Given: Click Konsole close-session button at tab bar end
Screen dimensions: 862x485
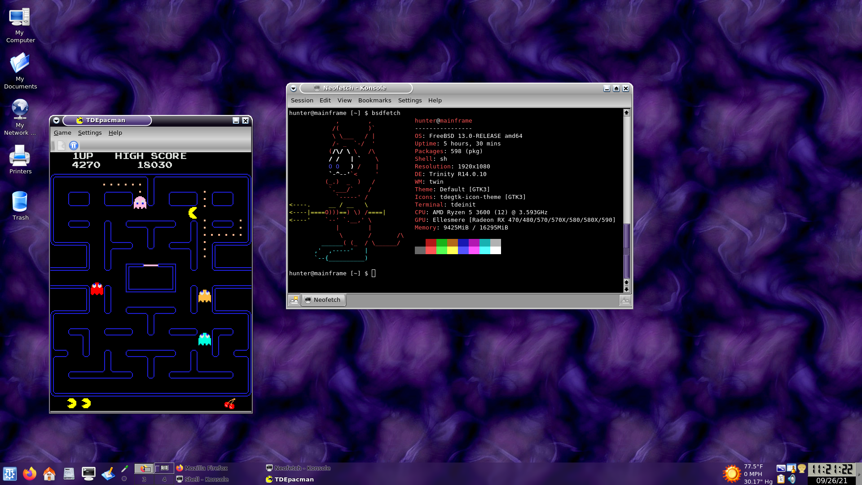Looking at the screenshot, I should pos(625,300).
